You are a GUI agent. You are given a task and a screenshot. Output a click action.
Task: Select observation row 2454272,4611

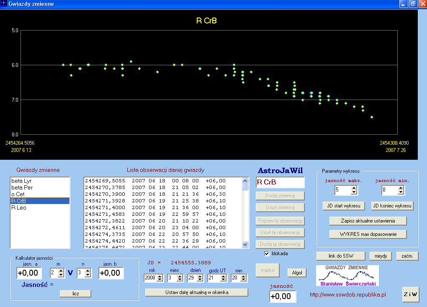tap(163, 228)
